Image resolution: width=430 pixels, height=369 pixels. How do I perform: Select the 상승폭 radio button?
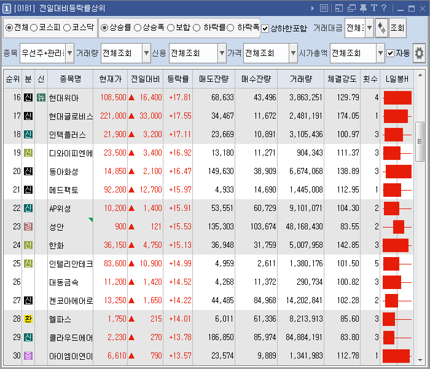pyautogui.click(x=138, y=28)
